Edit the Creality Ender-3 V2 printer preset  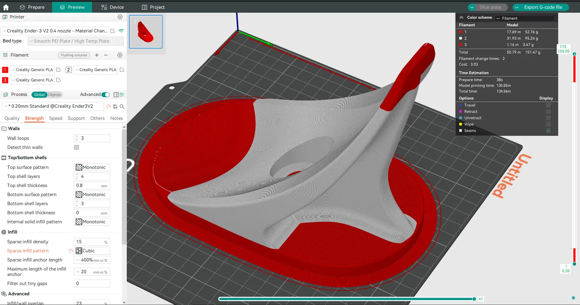[x=113, y=31]
